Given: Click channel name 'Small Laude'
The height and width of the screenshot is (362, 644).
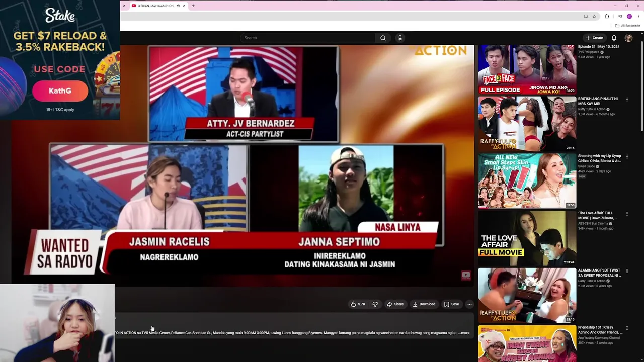Looking at the screenshot, I should pos(587,166).
